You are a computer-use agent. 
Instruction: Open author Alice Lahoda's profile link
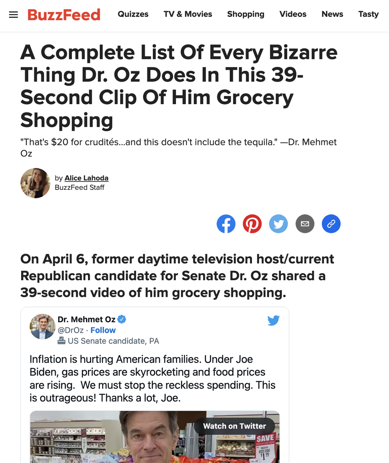86,178
